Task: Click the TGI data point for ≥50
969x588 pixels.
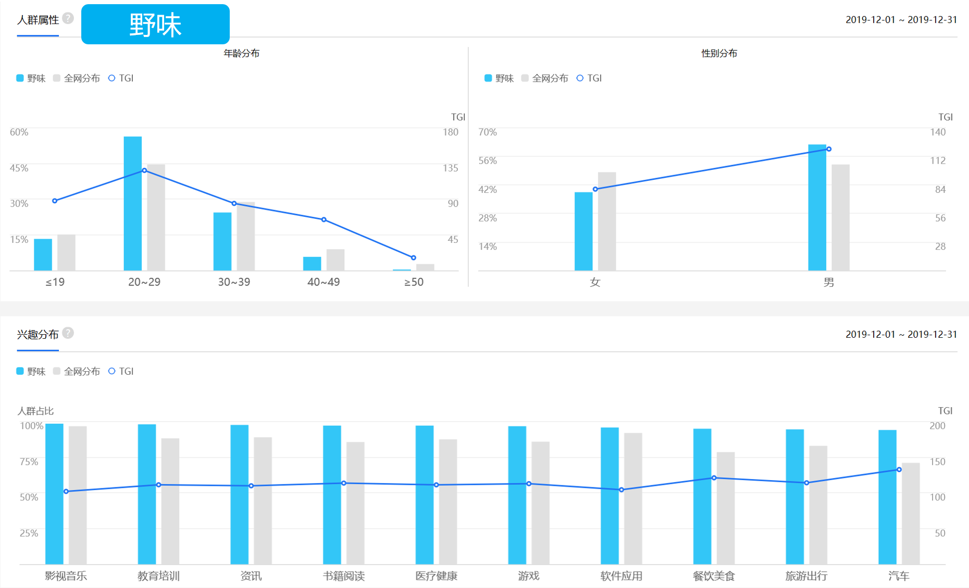Action: 414,258
